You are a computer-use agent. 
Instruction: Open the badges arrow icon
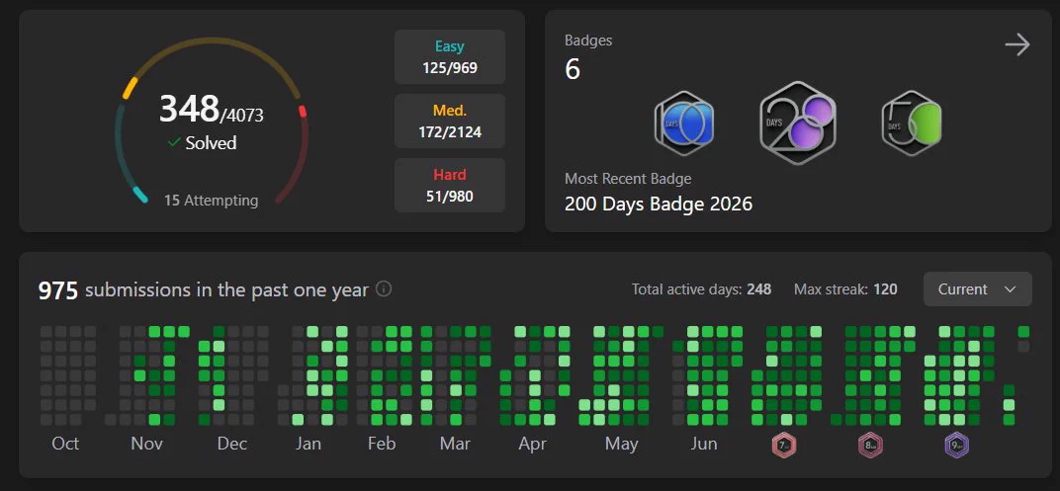(1016, 45)
